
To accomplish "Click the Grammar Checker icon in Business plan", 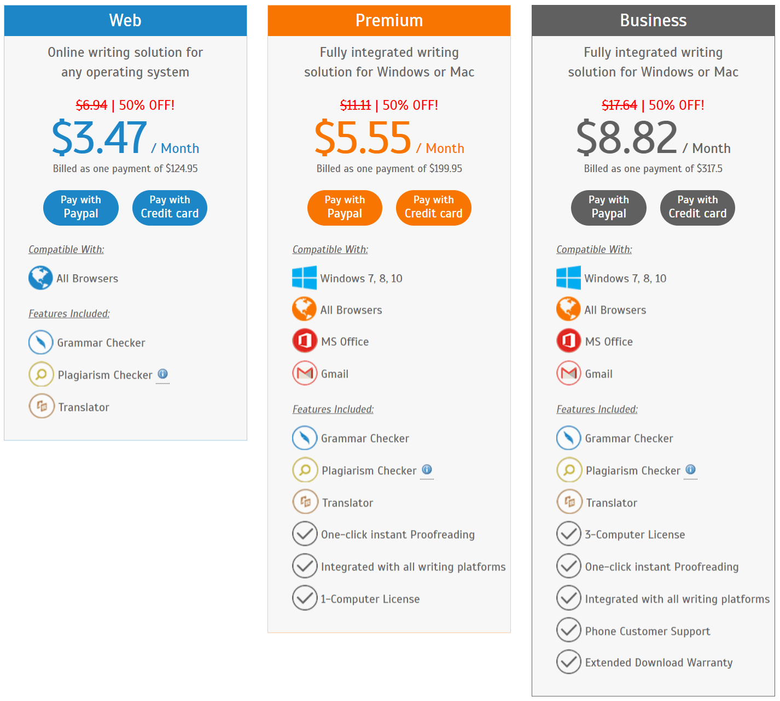I will point(569,438).
